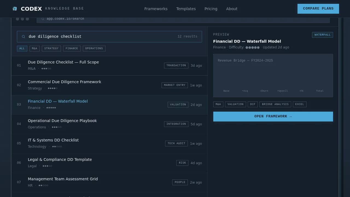
Task: Click the "3d ago" timestamp
Action: (196, 66)
